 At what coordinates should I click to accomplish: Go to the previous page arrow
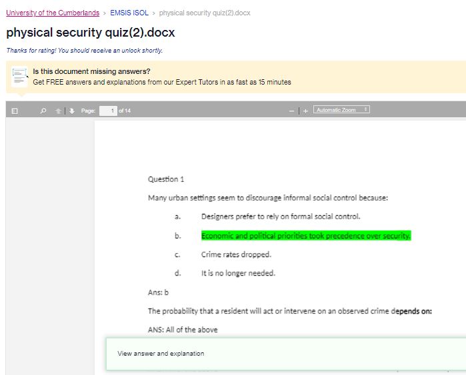click(58, 111)
